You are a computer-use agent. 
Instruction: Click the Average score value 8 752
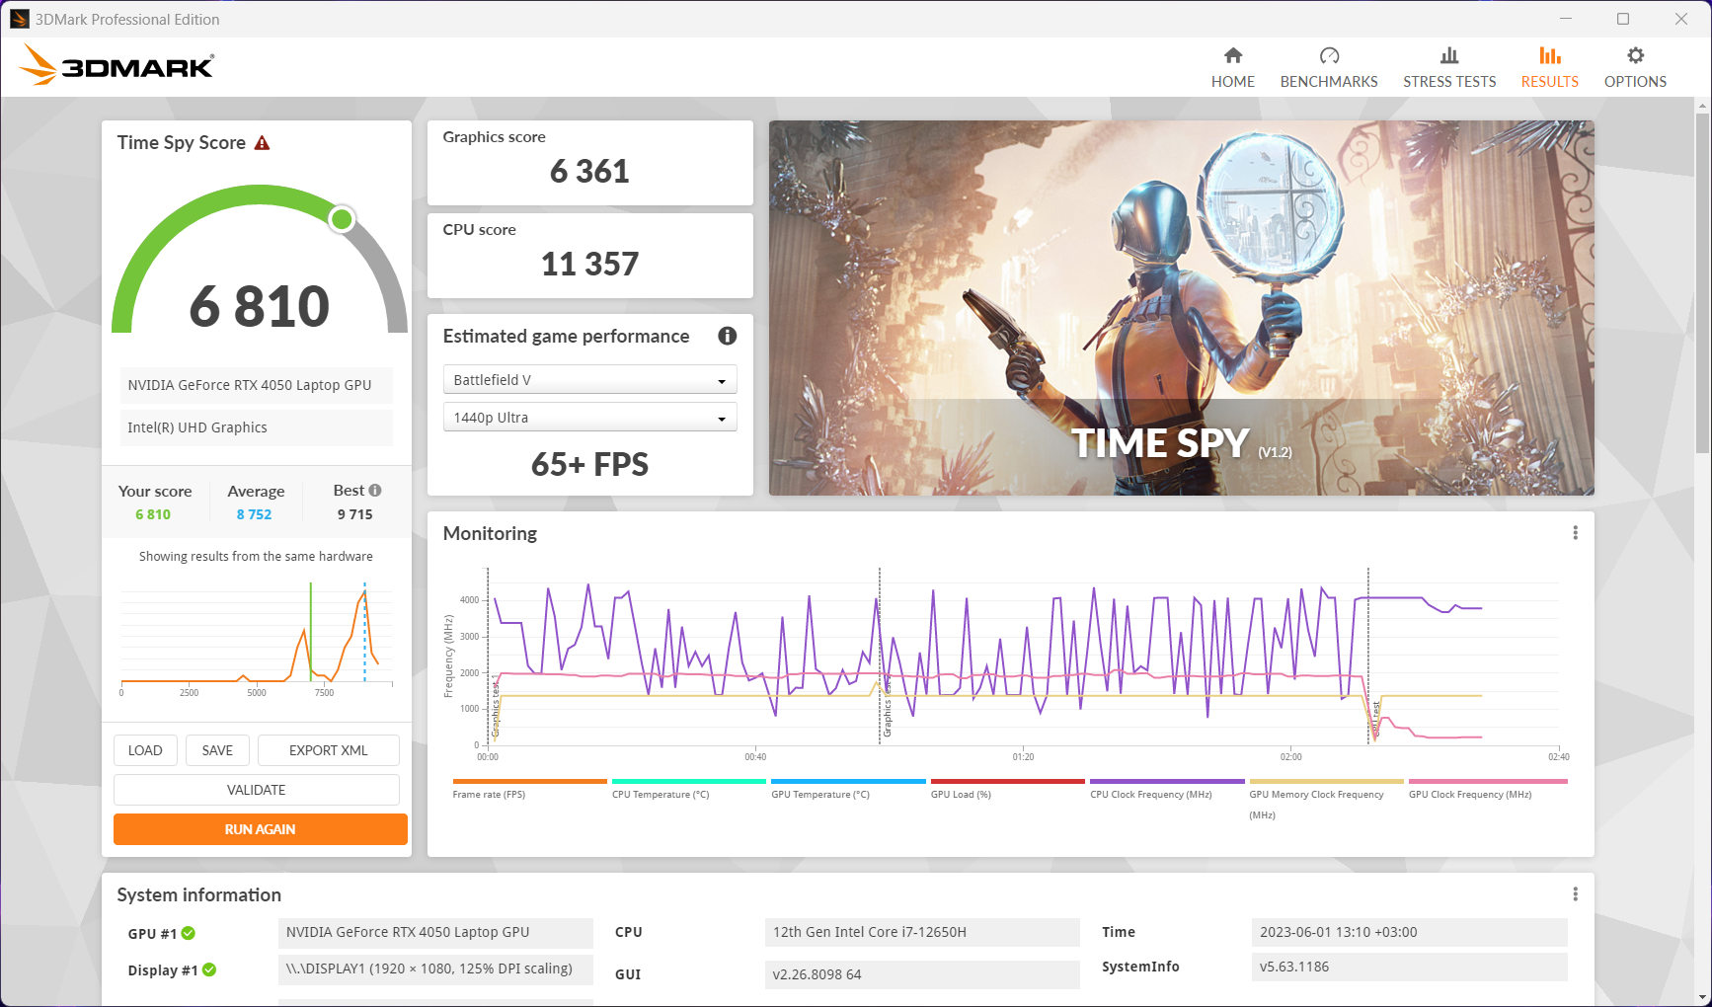coord(254,514)
